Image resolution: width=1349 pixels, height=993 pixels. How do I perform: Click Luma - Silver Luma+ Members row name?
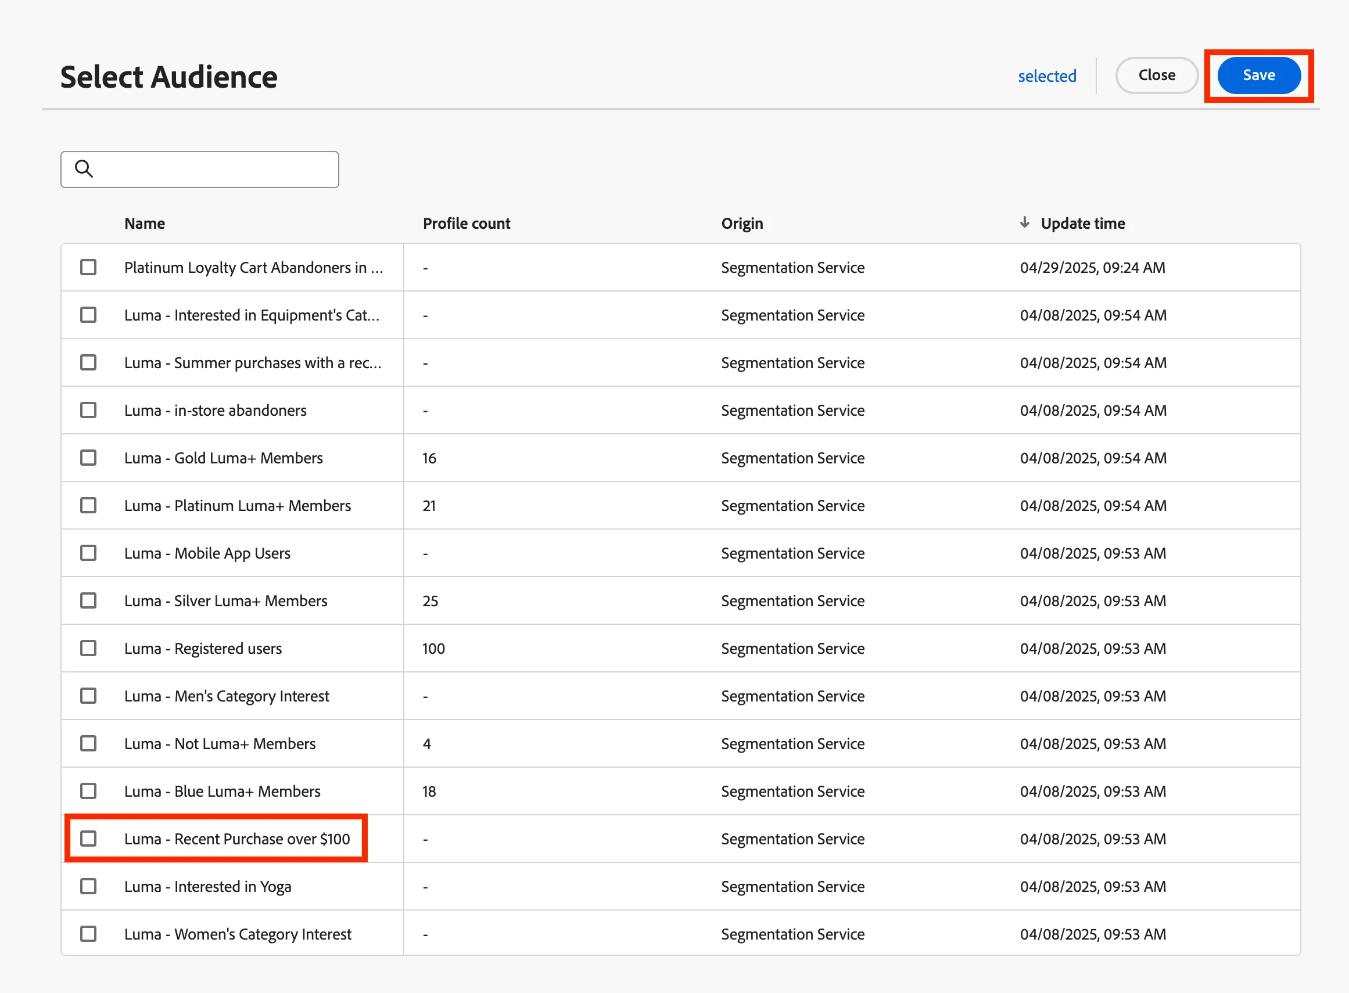(225, 600)
